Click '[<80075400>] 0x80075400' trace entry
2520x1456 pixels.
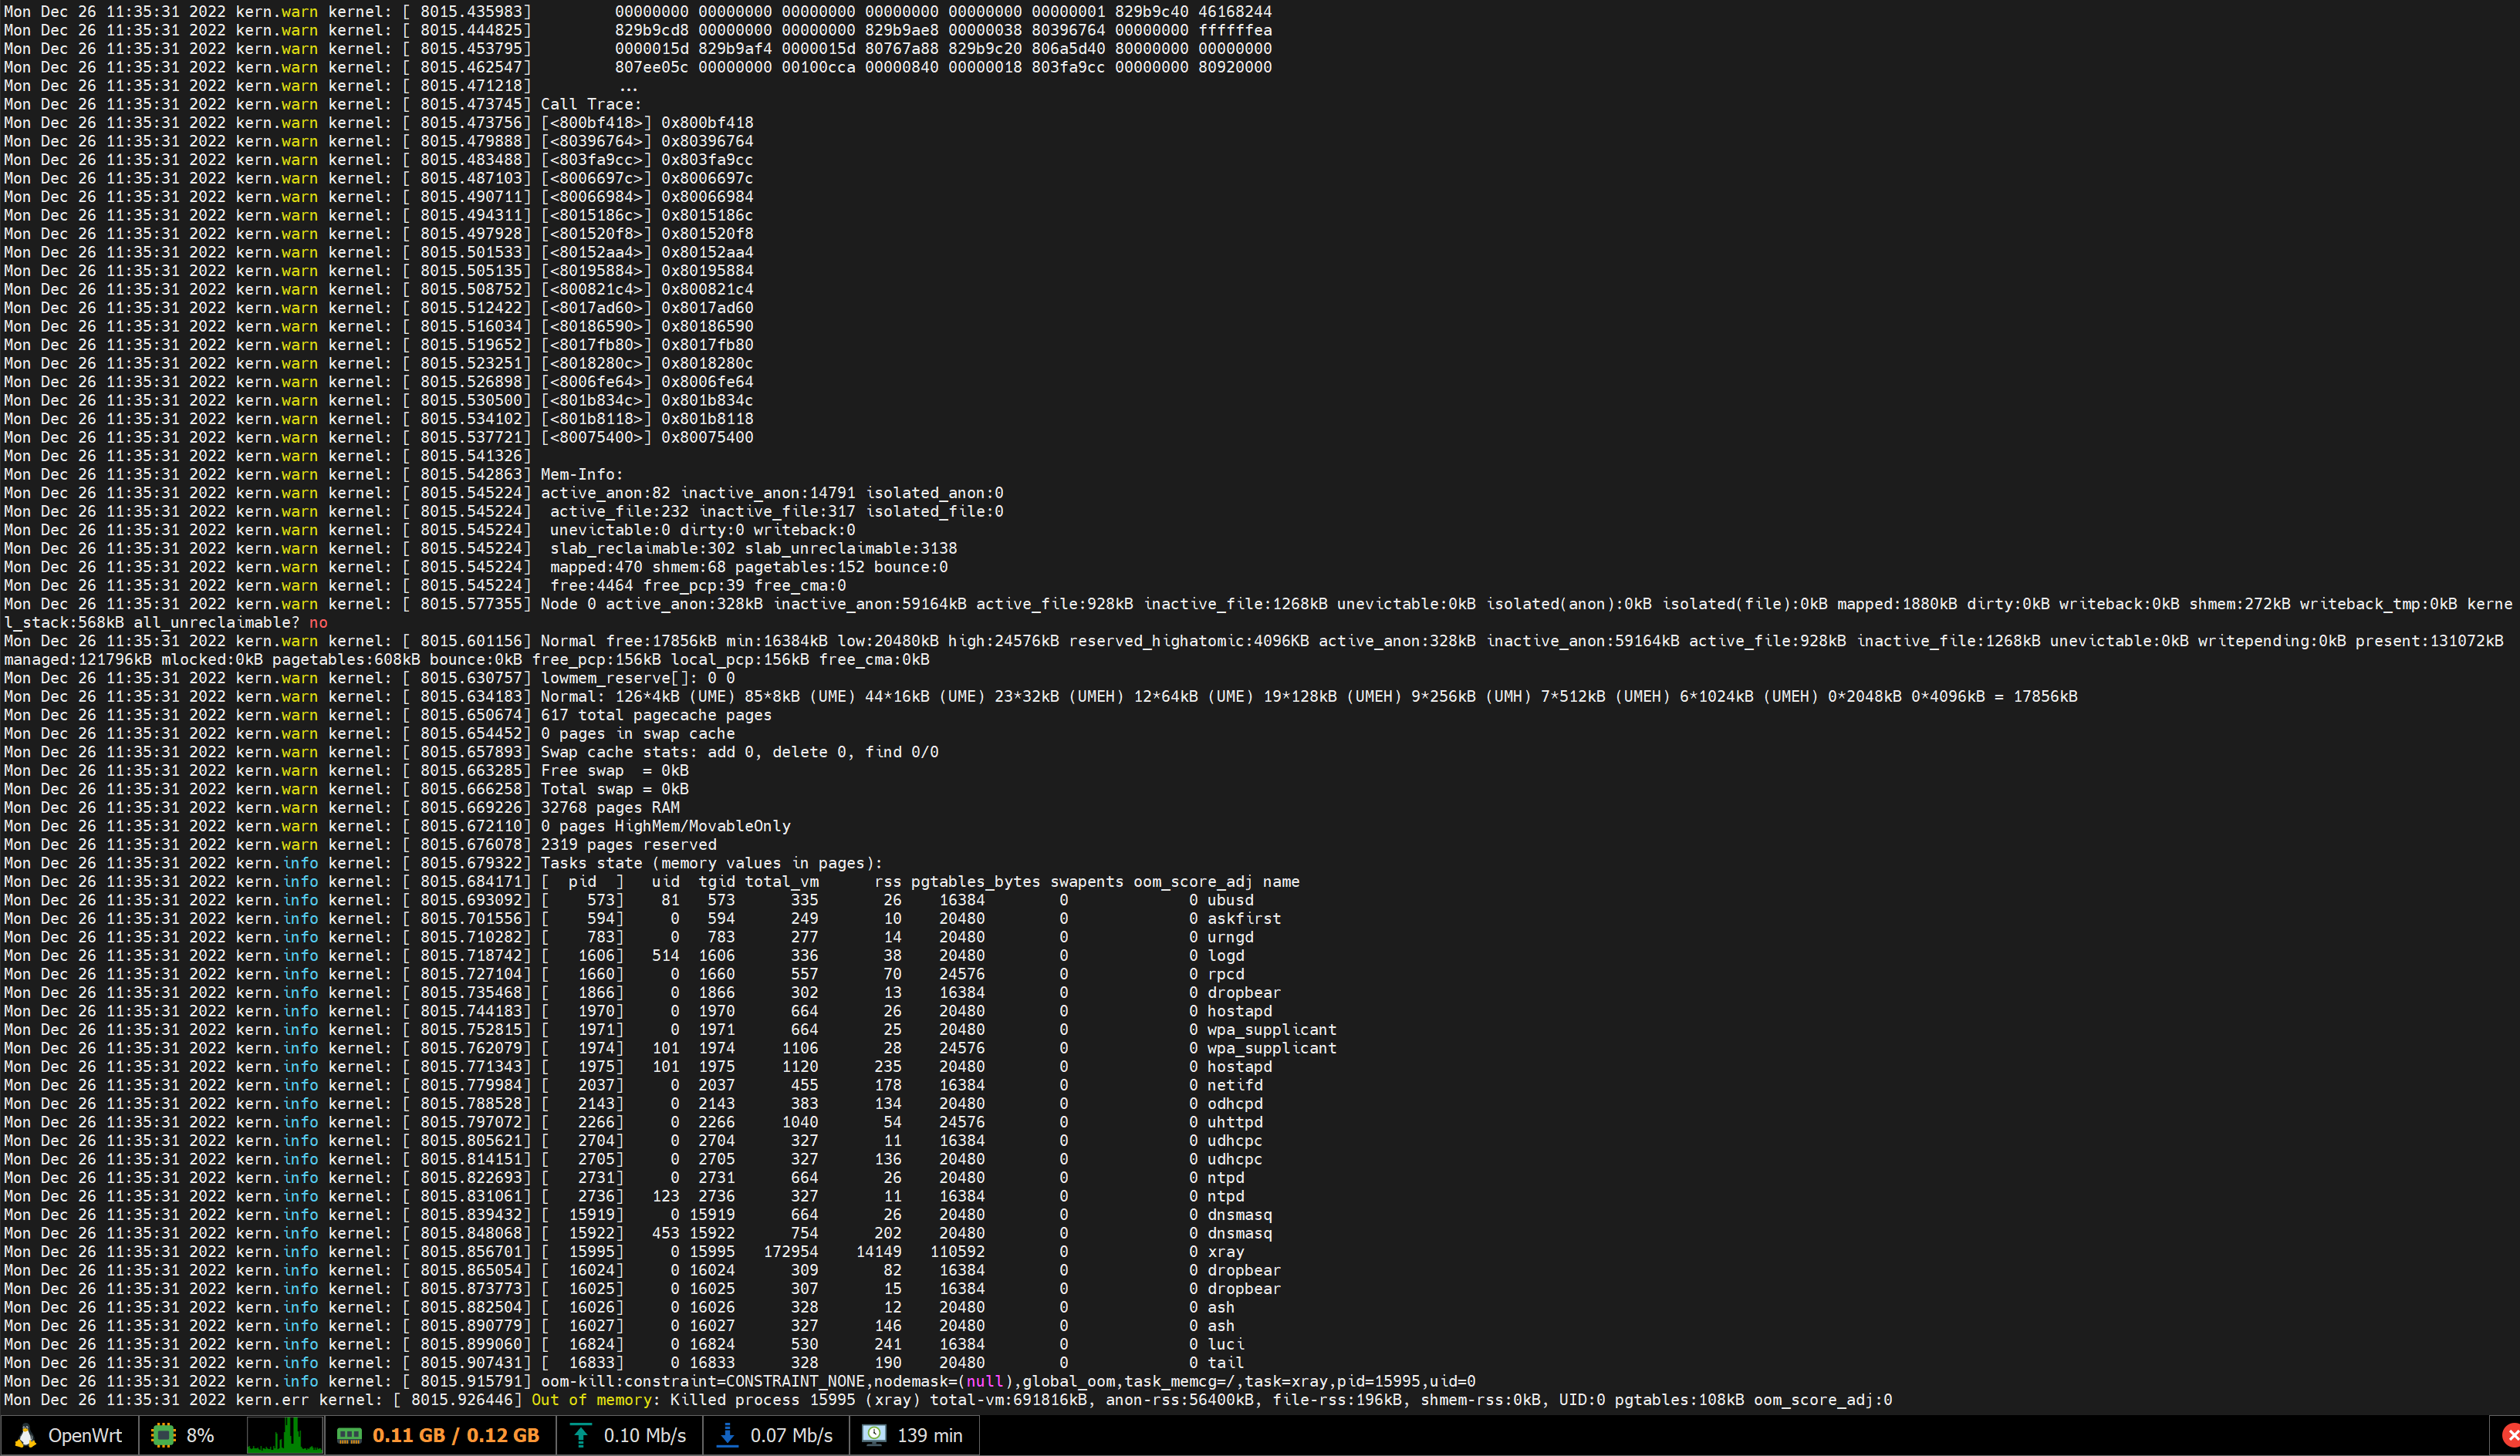click(x=647, y=438)
